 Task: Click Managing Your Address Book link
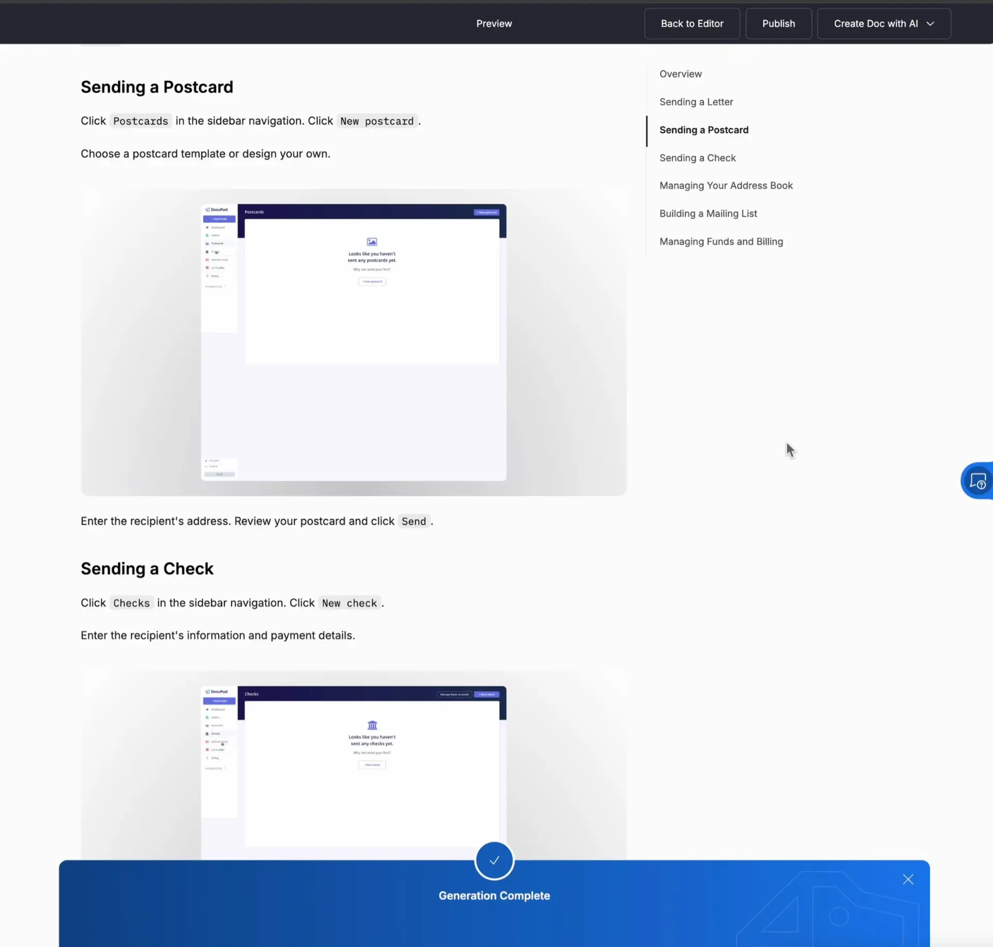[726, 185]
